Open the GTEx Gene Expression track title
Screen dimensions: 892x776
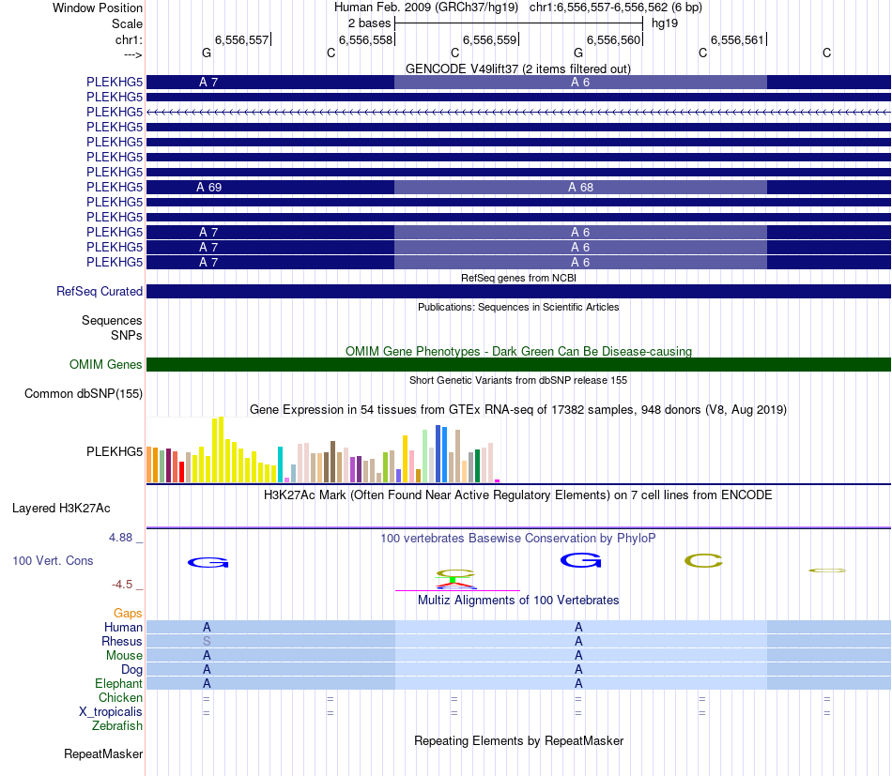518,409
